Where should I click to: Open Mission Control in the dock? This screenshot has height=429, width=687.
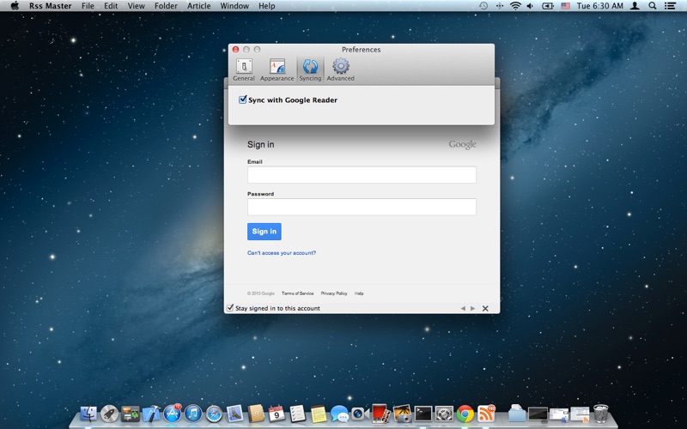(x=131, y=414)
